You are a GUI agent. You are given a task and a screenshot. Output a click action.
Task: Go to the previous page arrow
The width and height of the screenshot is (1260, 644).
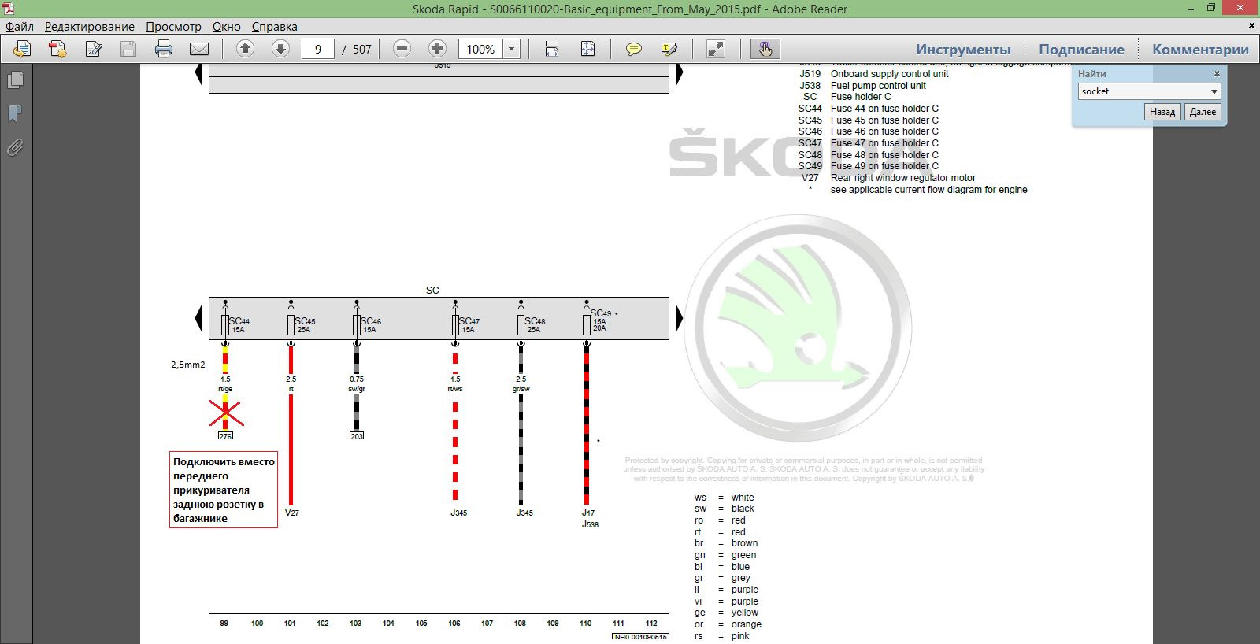click(245, 49)
